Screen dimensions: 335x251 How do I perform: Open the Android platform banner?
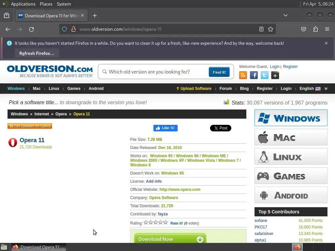coord(291,195)
